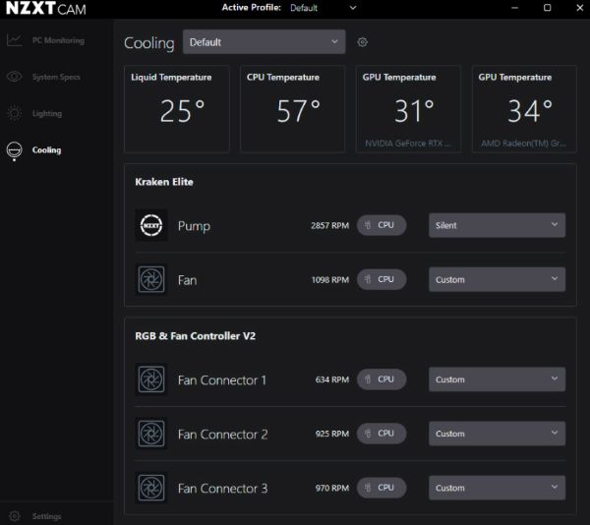This screenshot has width=590, height=525.
Task: Click the Cooling sidebar icon
Action: pos(15,150)
